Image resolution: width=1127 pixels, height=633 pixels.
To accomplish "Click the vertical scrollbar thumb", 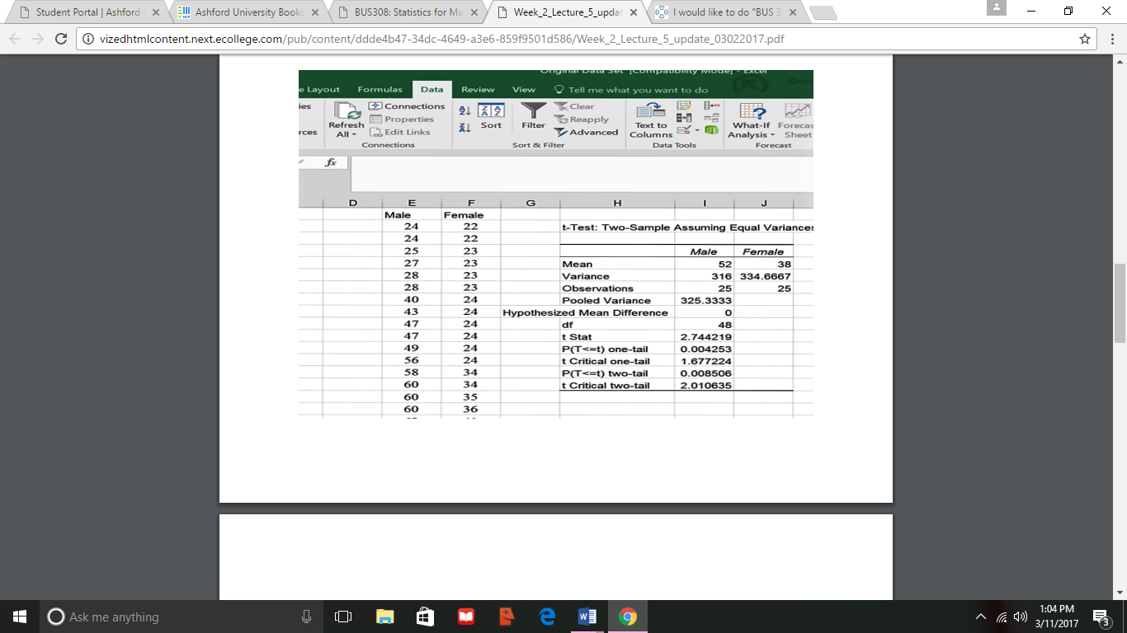I will [1120, 302].
